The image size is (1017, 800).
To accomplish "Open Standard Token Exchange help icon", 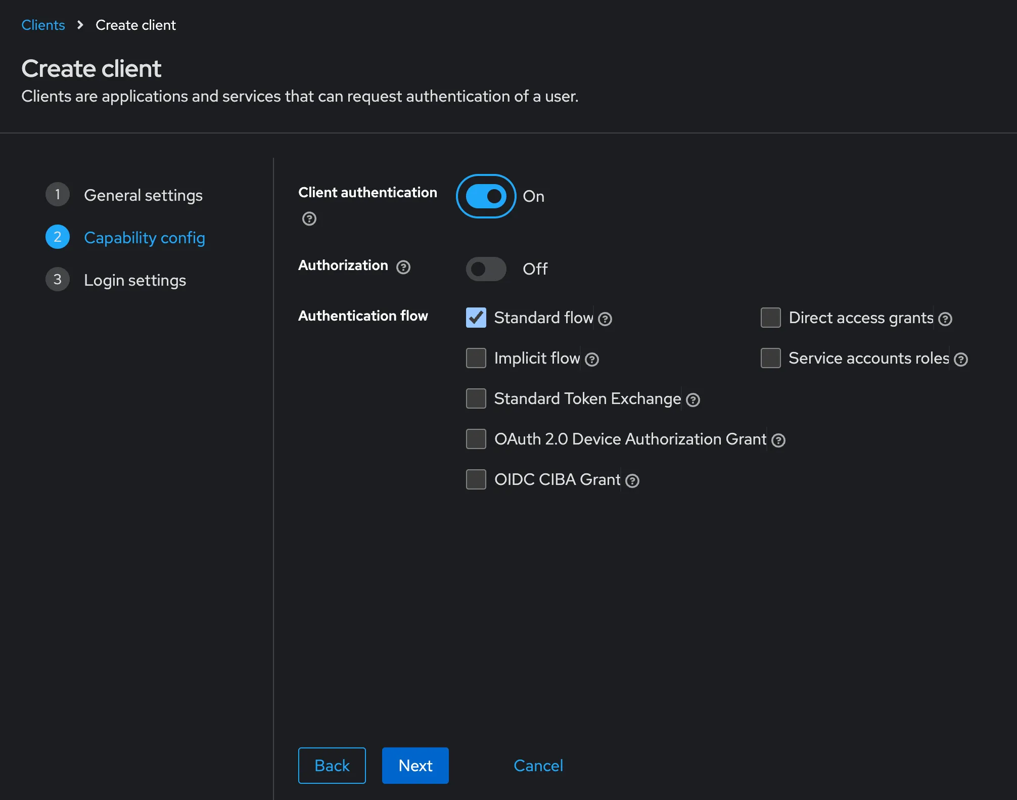I will (693, 400).
